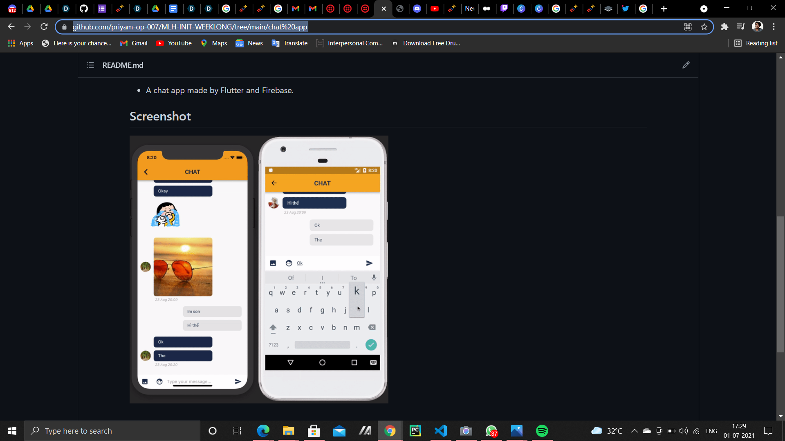Click the page vertical scrollbar thumb

coord(781,284)
